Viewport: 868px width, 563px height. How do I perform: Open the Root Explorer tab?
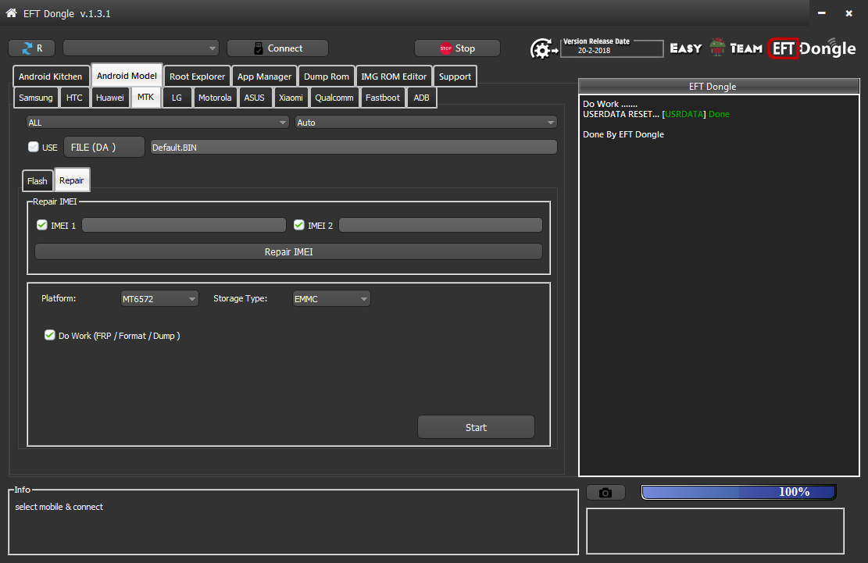tap(197, 77)
